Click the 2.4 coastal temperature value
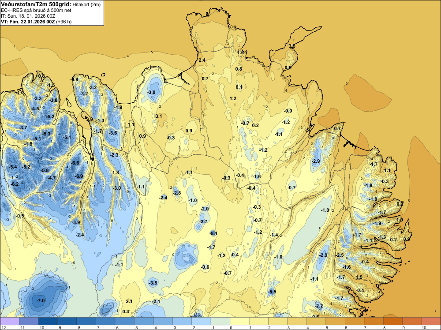Image resolution: width=441 pixels, height=330 pixels. click(202, 60)
